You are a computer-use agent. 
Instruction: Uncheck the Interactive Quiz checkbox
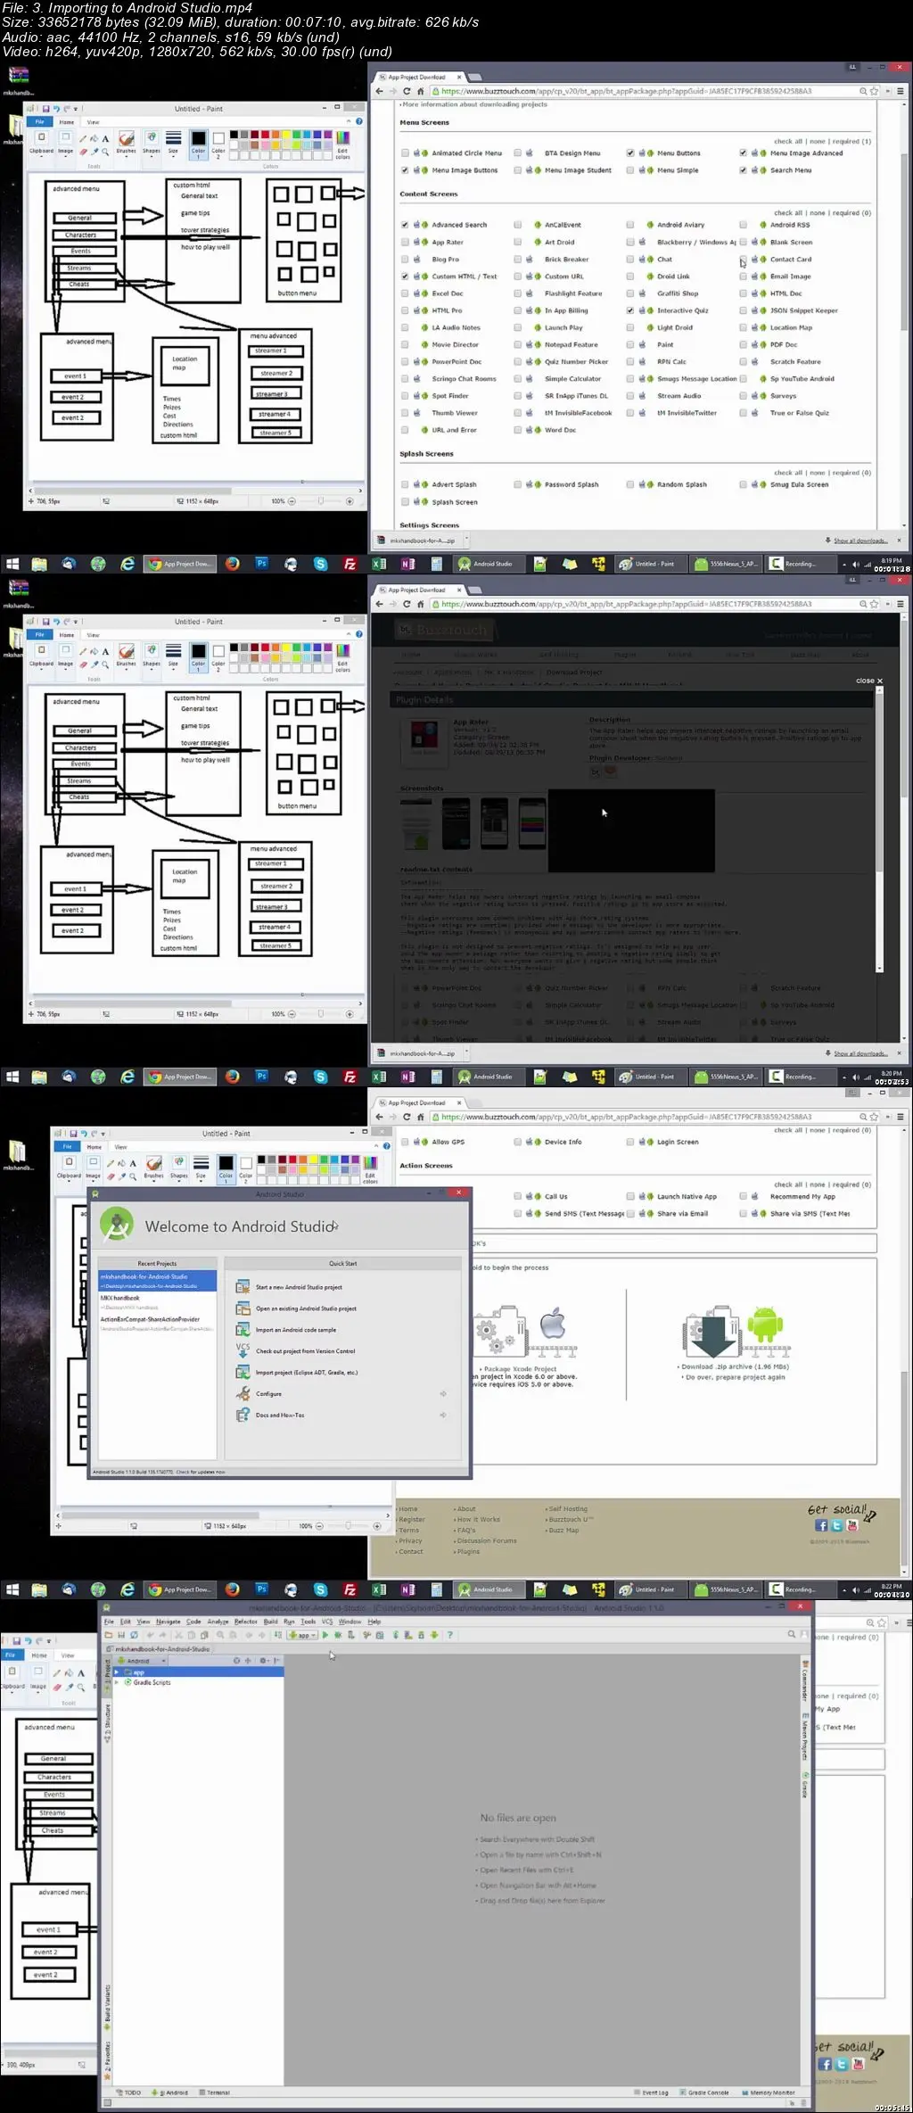tap(630, 310)
